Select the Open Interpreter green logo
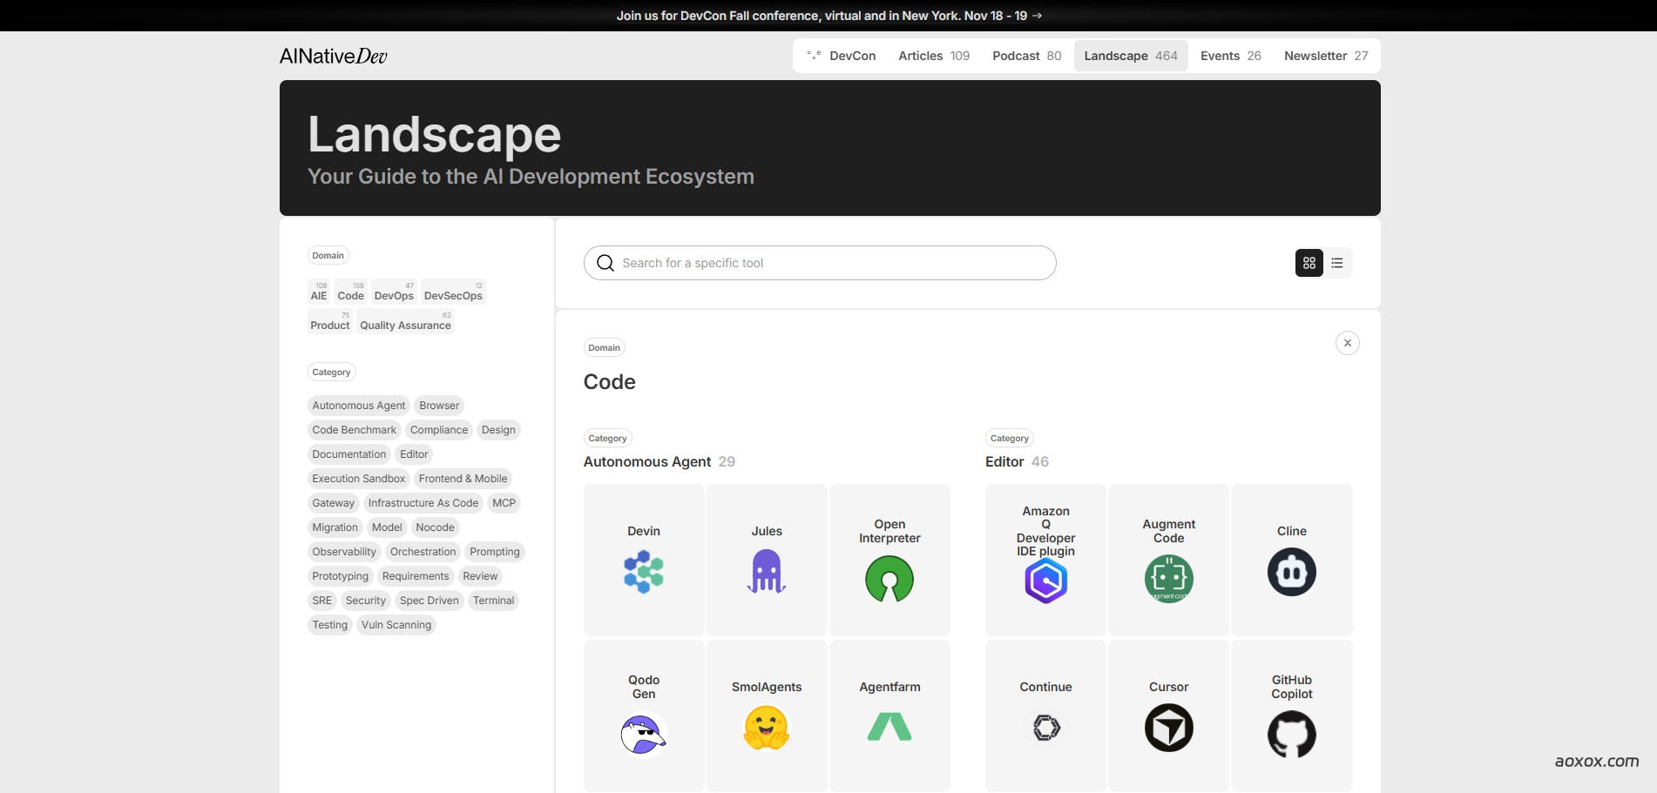The width and height of the screenshot is (1657, 793). [x=889, y=579]
